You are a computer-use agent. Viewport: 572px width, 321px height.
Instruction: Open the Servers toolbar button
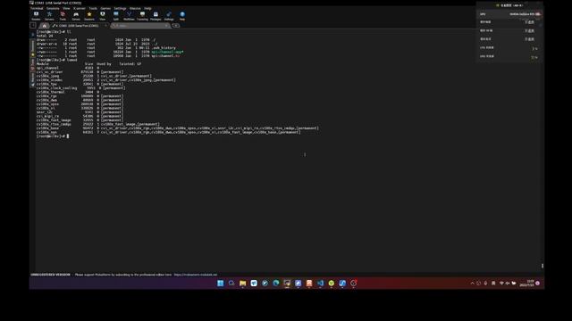coord(49,16)
